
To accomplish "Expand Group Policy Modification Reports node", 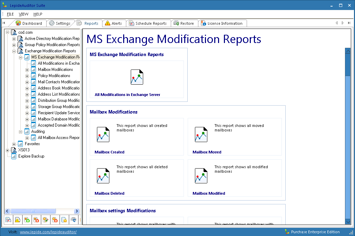I will pos(14,45).
